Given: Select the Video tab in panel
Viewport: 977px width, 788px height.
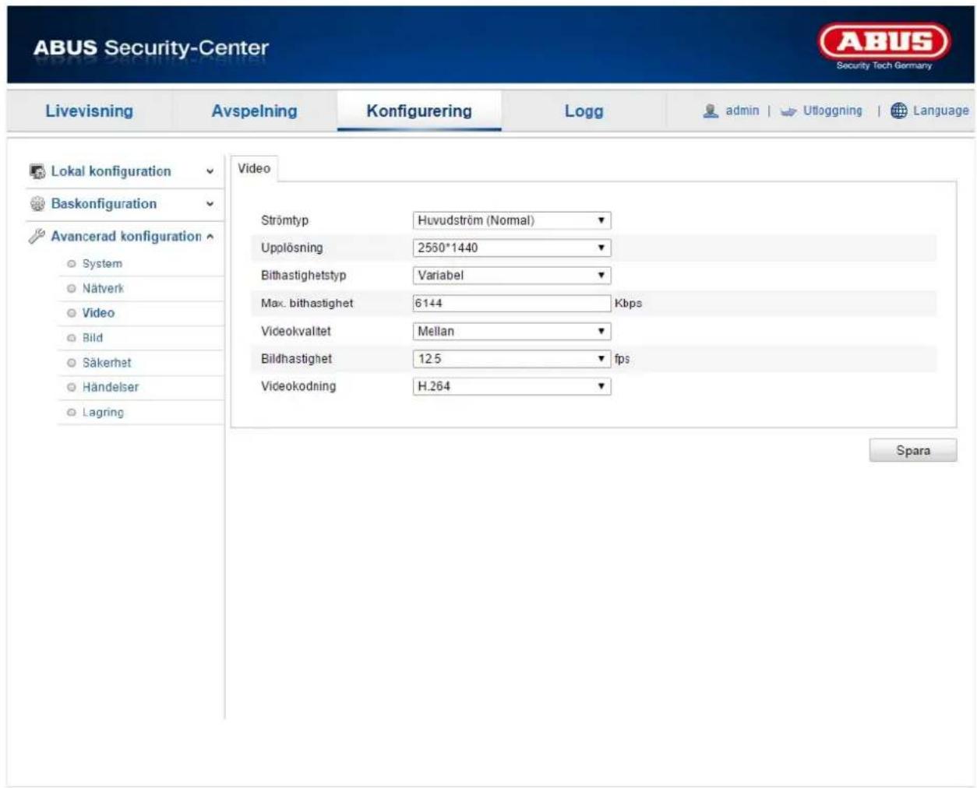Looking at the screenshot, I should 254,168.
